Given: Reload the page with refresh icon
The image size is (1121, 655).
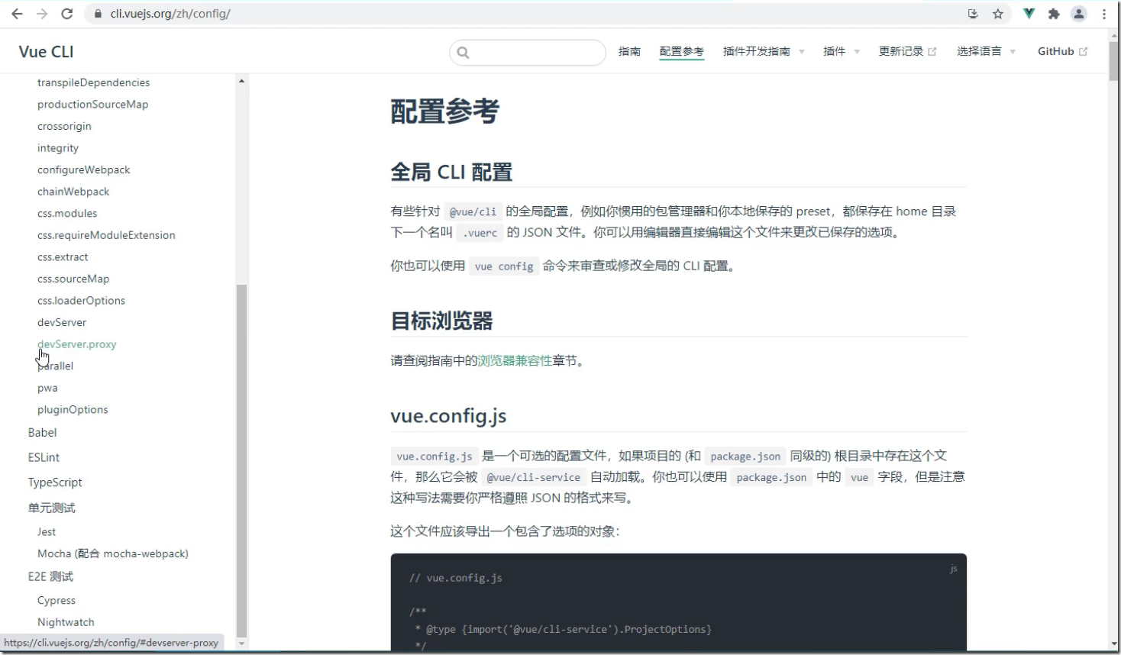Looking at the screenshot, I should click(67, 14).
